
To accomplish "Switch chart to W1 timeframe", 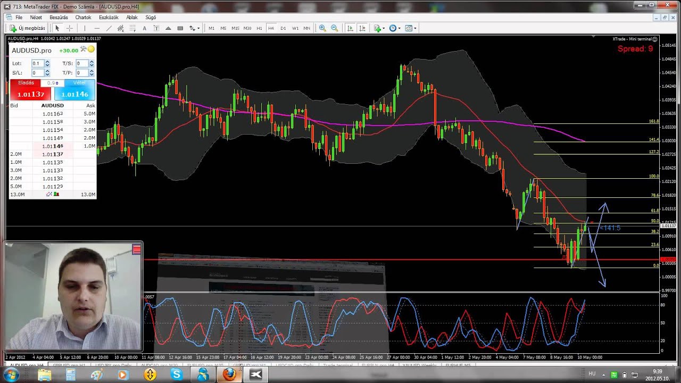I will pos(295,28).
